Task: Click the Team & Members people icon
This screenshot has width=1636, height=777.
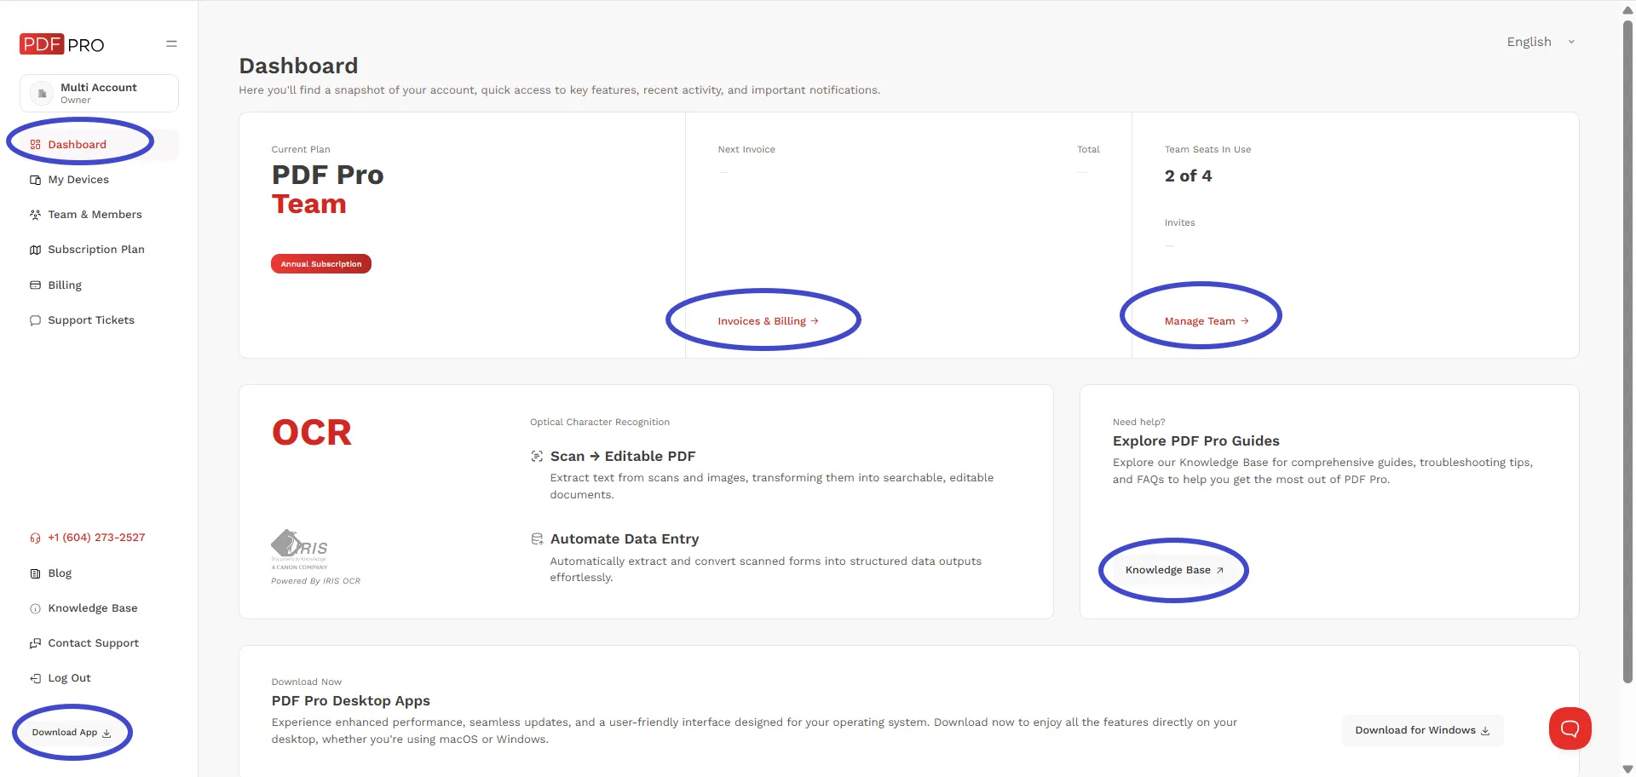Action: coord(35,215)
